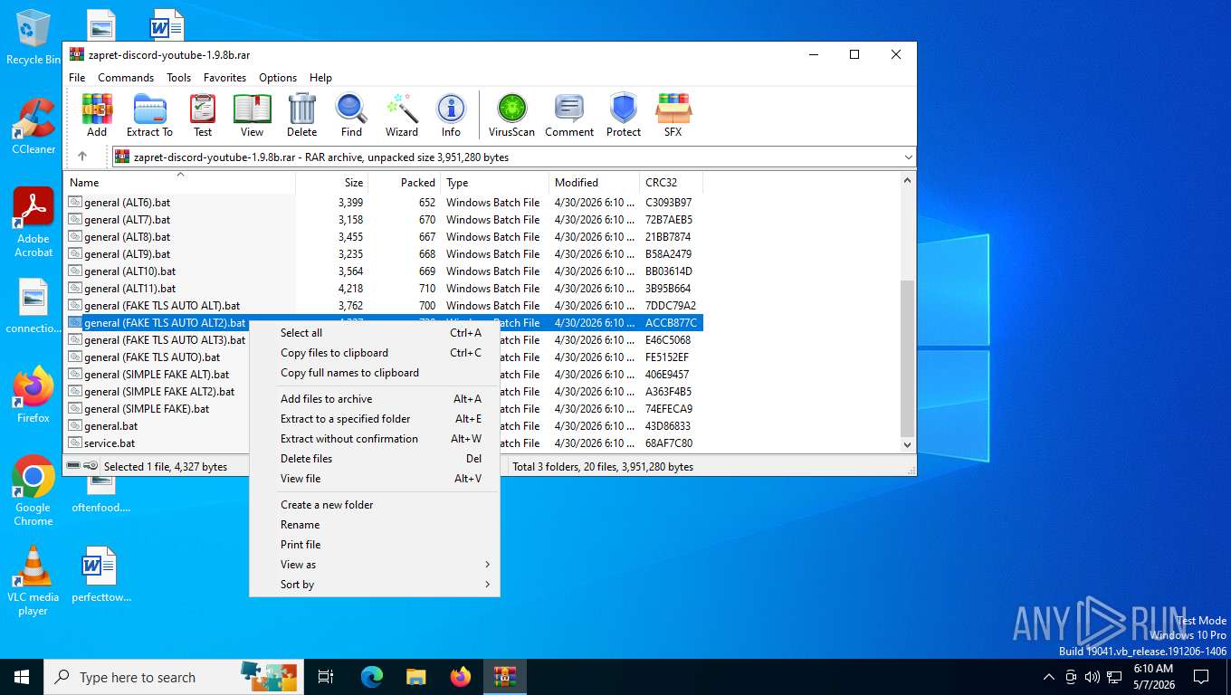Image resolution: width=1231 pixels, height=695 pixels.
Task: Click the Extract To toolbar icon
Action: pyautogui.click(x=149, y=115)
